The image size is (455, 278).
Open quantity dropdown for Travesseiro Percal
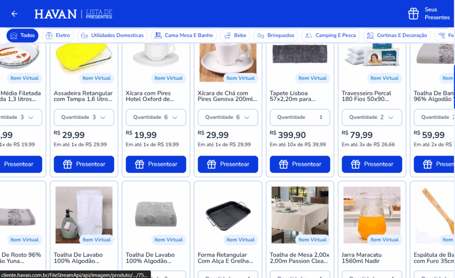coord(372,117)
